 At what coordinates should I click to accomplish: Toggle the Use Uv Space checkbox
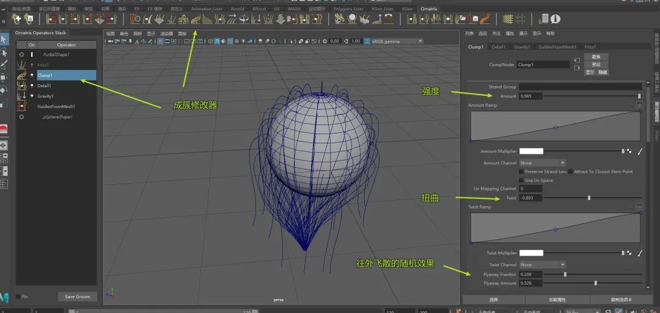click(x=521, y=181)
